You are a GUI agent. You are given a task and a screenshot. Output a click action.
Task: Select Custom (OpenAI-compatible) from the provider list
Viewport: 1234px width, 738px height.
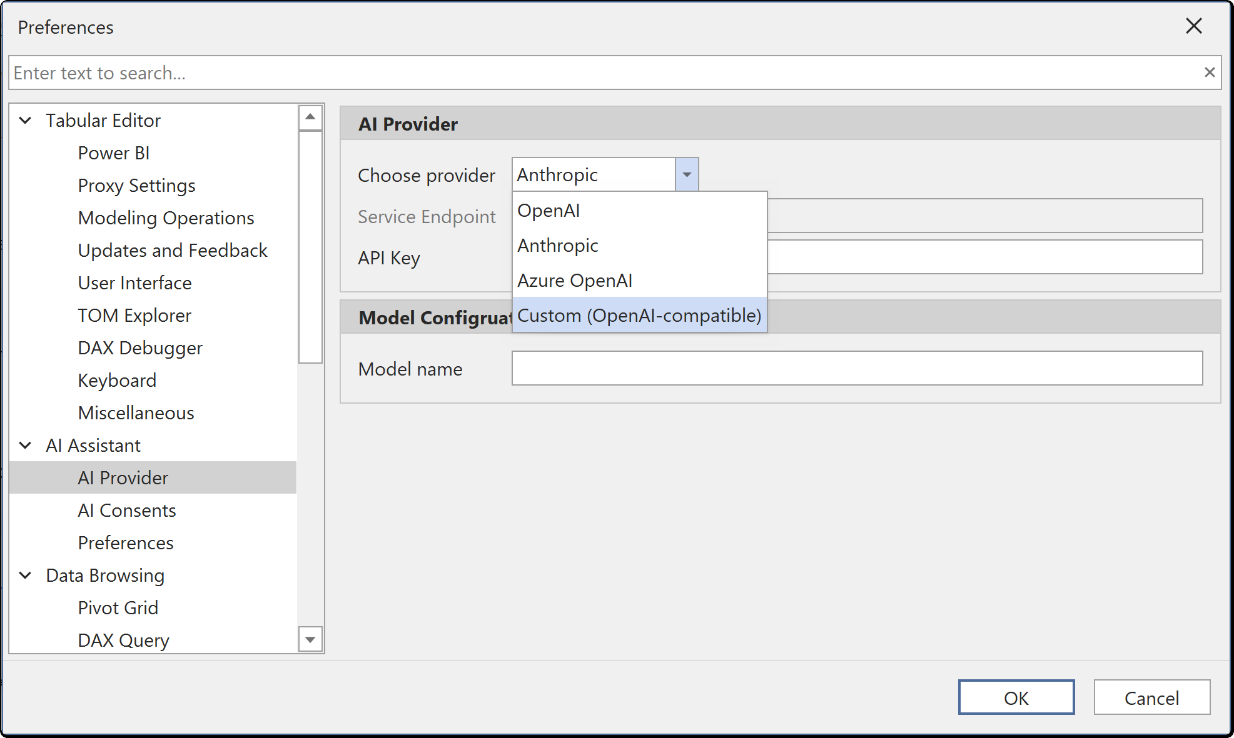(638, 315)
